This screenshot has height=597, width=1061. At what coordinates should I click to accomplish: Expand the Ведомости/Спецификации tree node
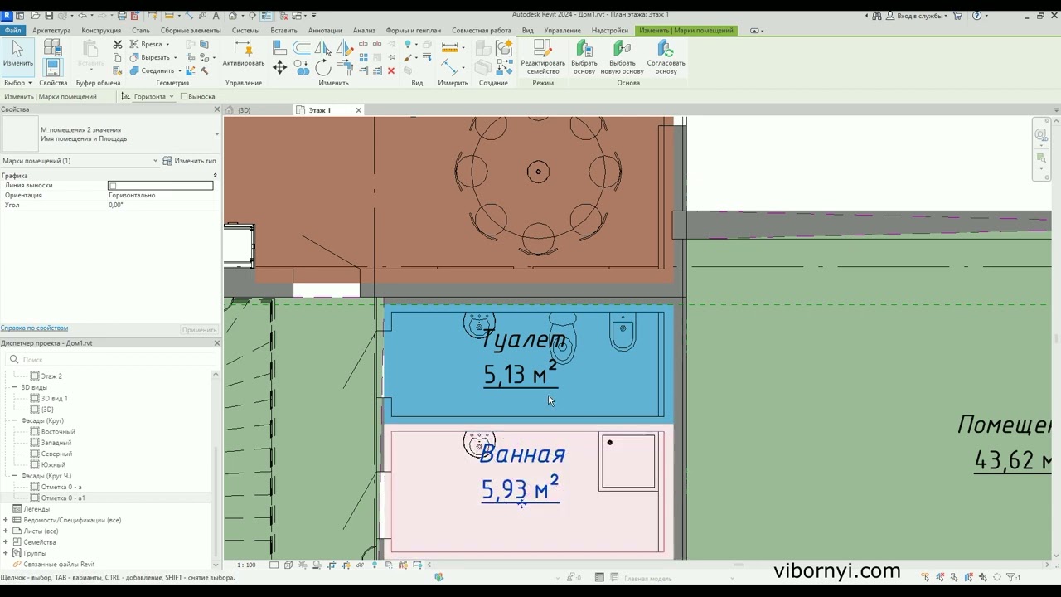(6, 520)
